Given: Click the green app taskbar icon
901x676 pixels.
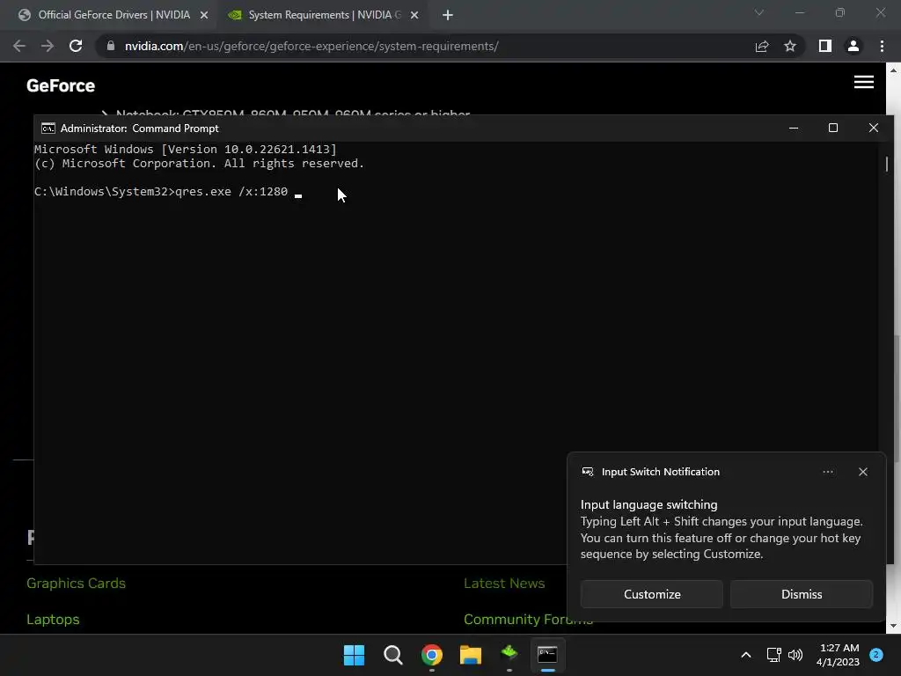Looking at the screenshot, I should click(509, 654).
